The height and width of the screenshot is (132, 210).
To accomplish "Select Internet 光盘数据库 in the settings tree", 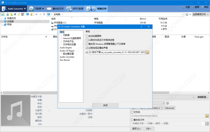I will click(72, 38).
